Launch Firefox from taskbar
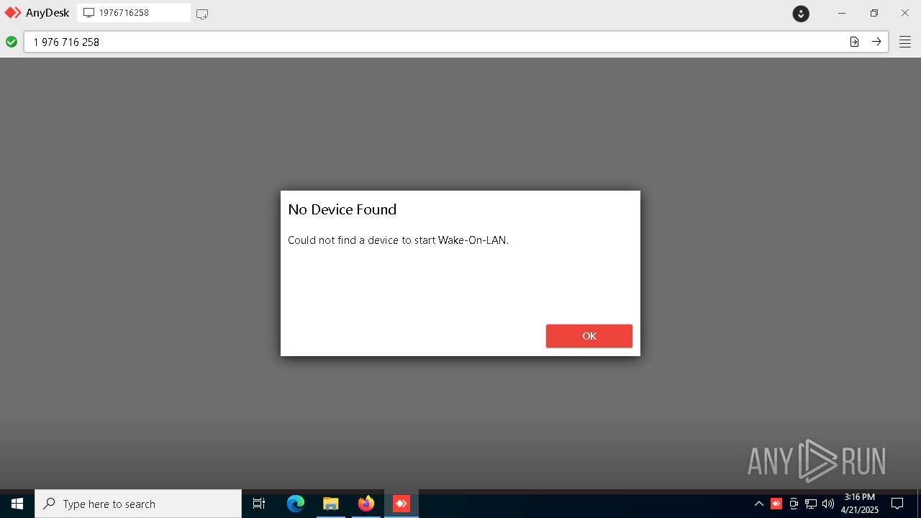The height and width of the screenshot is (518, 921). click(366, 504)
